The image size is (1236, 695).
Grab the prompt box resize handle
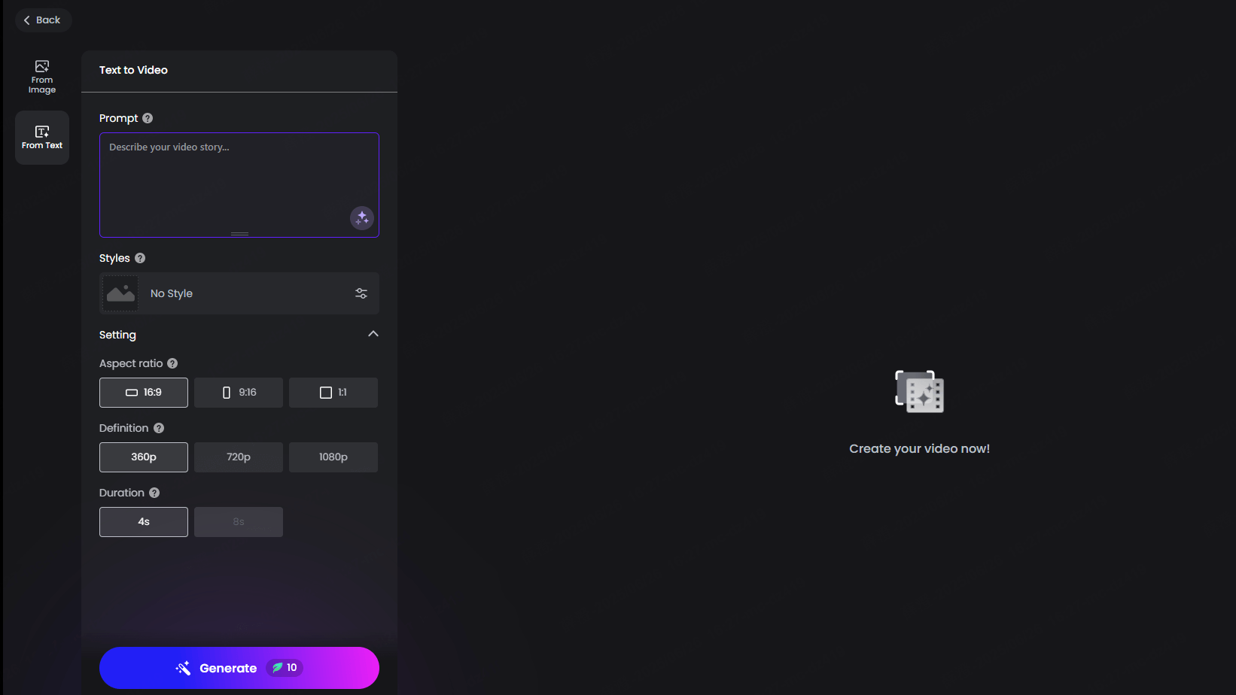pos(239,234)
